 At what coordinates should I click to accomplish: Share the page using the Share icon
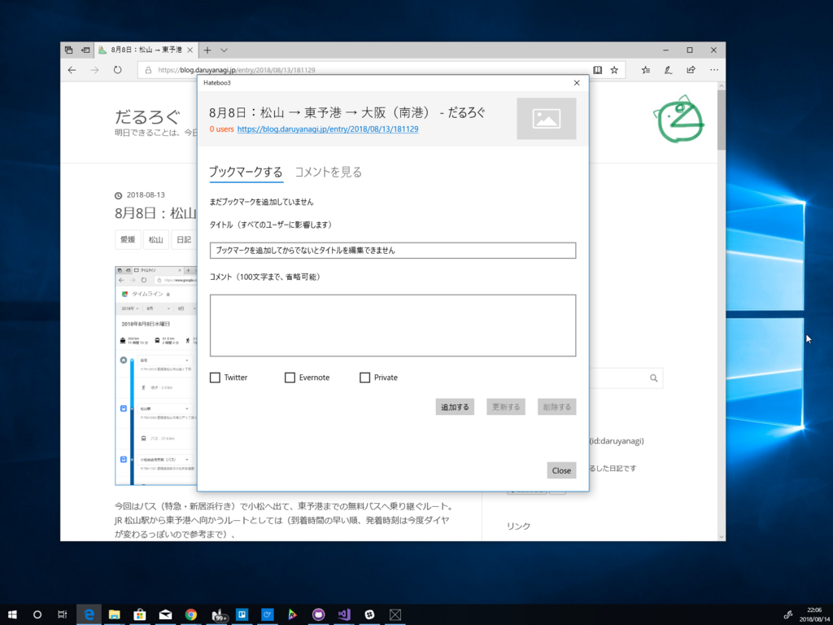point(691,70)
